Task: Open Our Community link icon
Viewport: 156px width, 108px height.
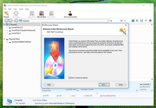Action: pyautogui.click(x=70, y=14)
